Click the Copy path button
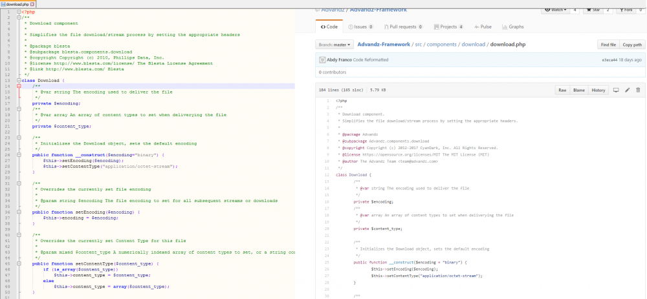The width and height of the screenshot is (647, 299). point(632,45)
